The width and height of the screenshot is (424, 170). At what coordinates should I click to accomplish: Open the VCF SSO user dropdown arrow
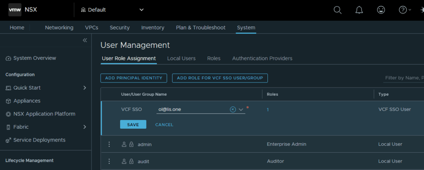click(x=241, y=110)
